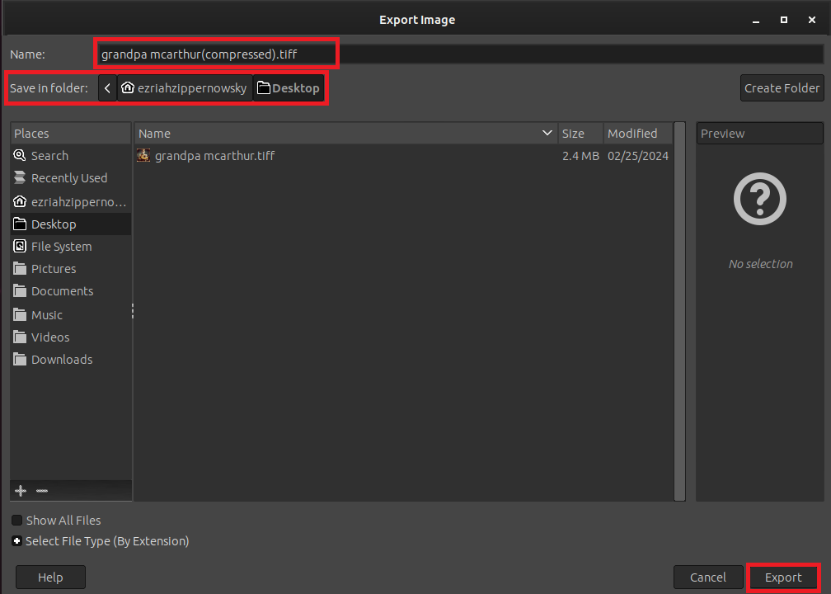This screenshot has width=831, height=594.
Task: Click inside the filename input field
Action: 216,53
